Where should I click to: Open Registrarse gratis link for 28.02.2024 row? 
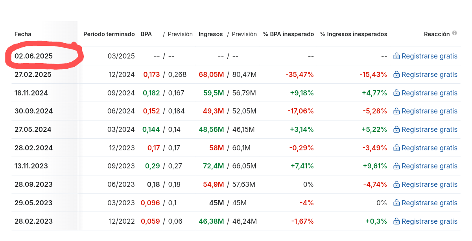(x=430, y=148)
